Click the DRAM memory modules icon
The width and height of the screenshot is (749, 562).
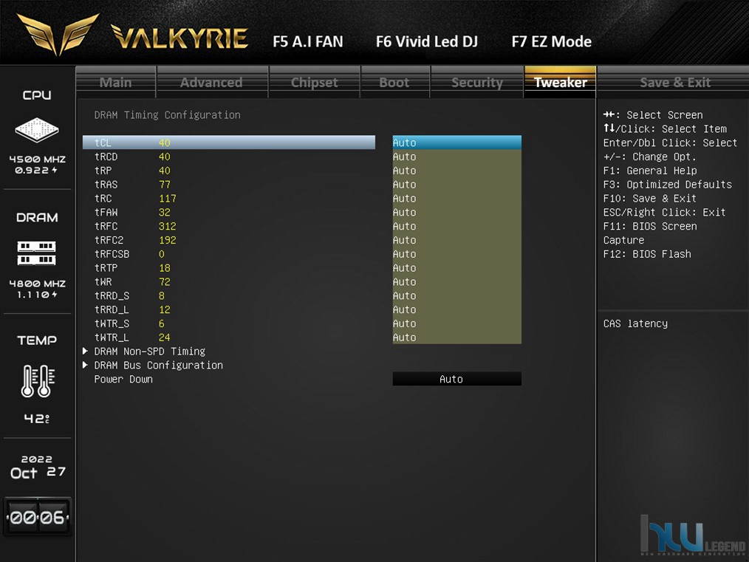coord(37,253)
